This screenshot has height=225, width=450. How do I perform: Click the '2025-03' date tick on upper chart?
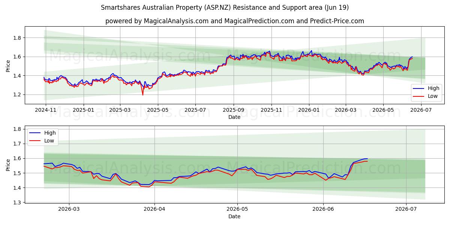point(120,110)
